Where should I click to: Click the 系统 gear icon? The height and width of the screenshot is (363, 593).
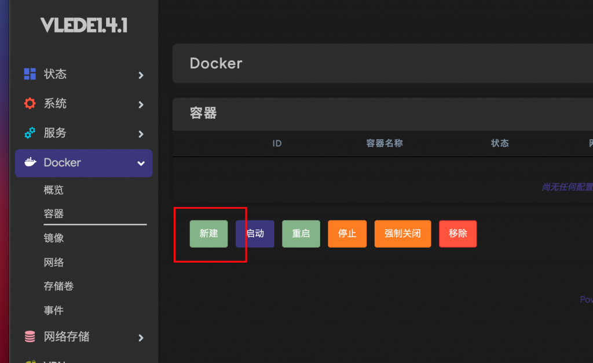pos(30,104)
